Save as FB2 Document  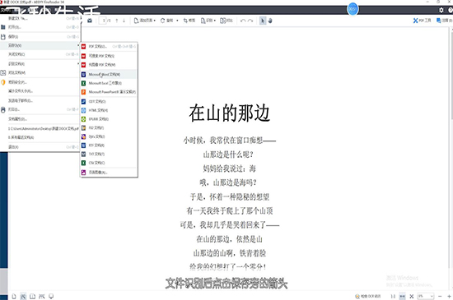pos(109,127)
